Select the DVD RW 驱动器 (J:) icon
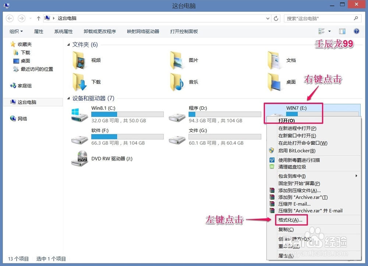The height and width of the screenshot is (266, 368). (80, 159)
